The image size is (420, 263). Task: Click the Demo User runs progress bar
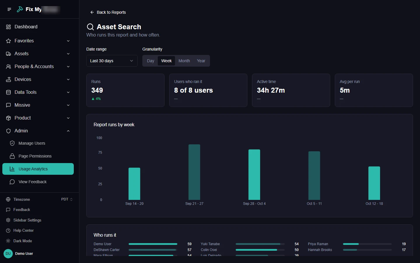click(x=153, y=244)
